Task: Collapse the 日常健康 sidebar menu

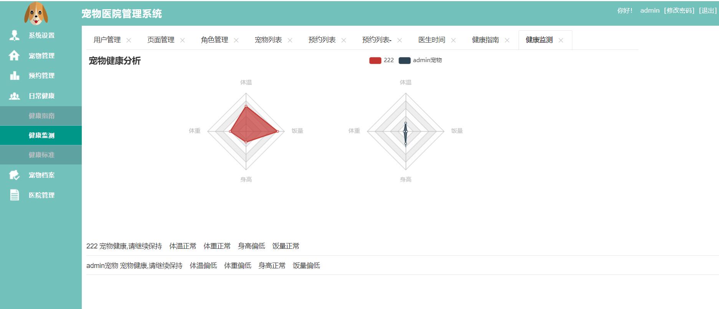Action: click(x=41, y=96)
